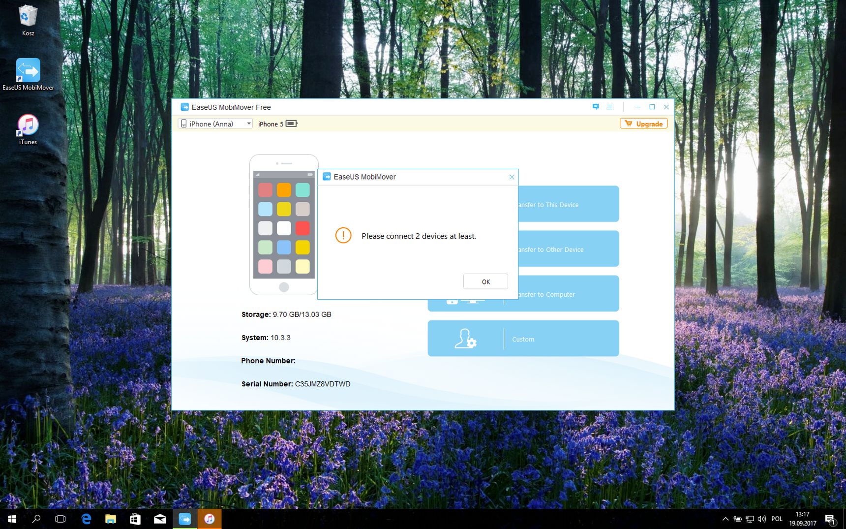Open the feedback chat icon in title bar
Viewport: 846px width, 529px height.
coord(596,107)
